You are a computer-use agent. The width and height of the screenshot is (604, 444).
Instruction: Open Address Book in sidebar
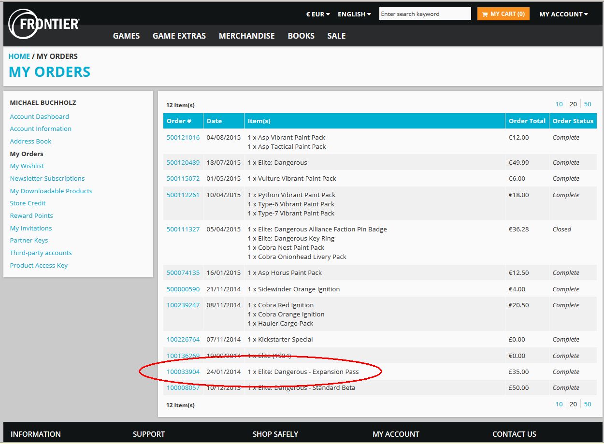click(30, 141)
